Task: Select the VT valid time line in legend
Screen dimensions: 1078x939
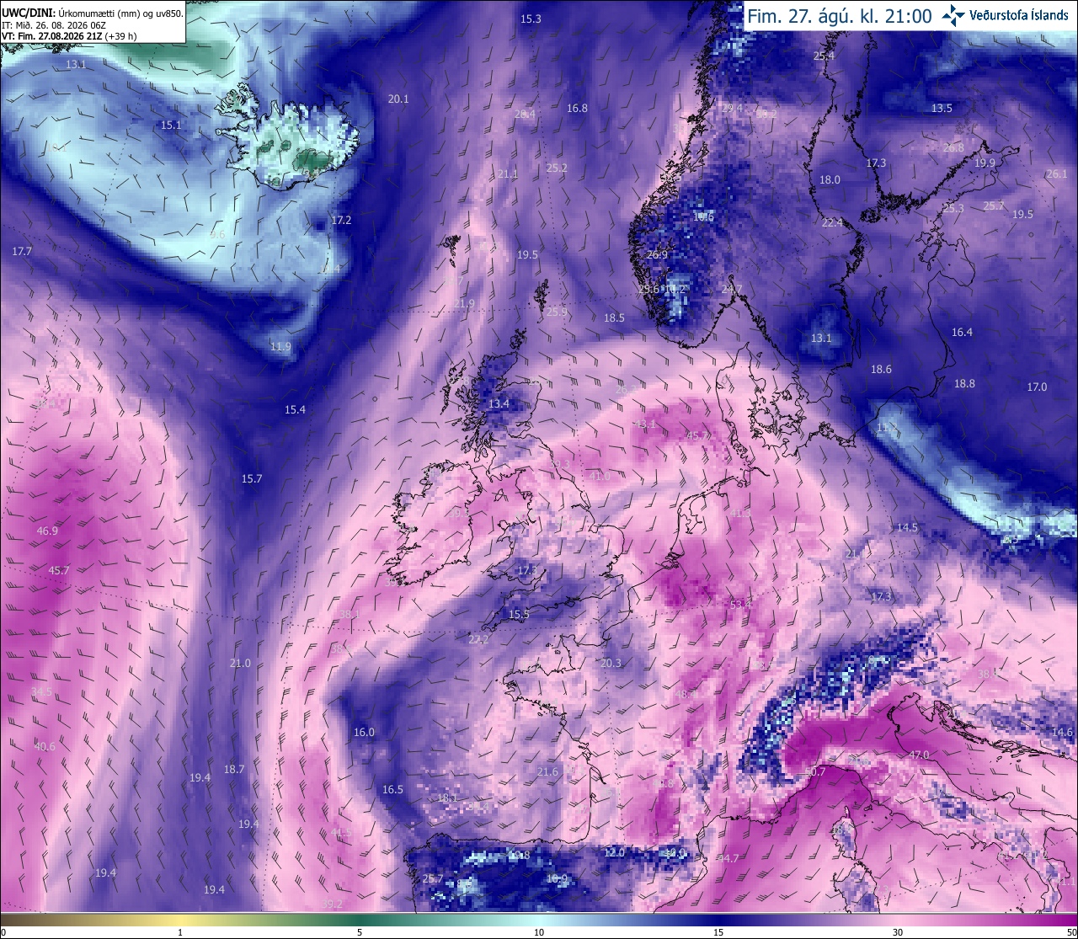Action: [x=69, y=36]
